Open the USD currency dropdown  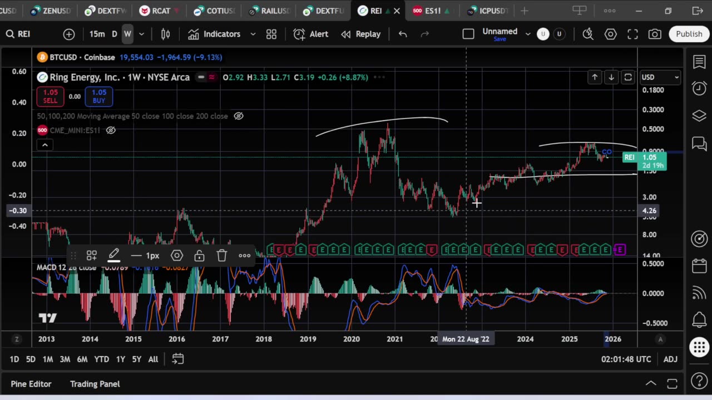point(660,77)
